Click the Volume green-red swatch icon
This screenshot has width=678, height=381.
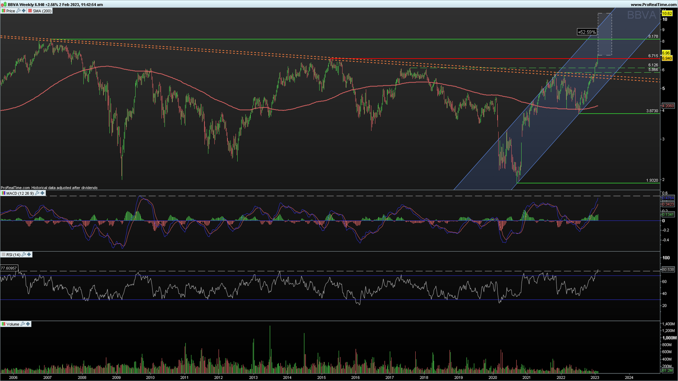click(3, 324)
